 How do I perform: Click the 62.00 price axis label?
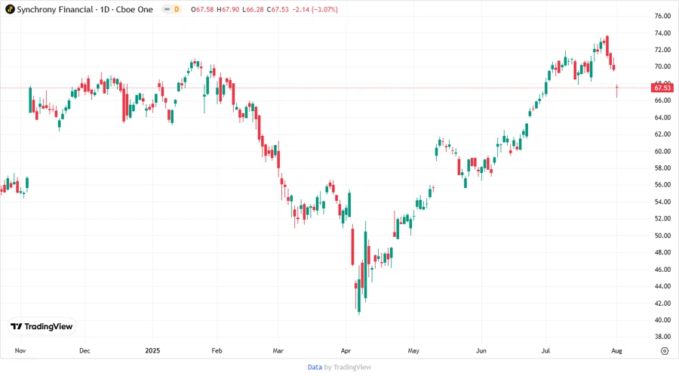click(662, 134)
